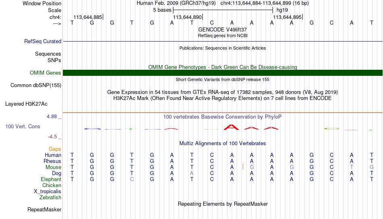Screen dimensions: 383x219
Task: Click the 113,644,890 position label
Action: pos(187,17)
